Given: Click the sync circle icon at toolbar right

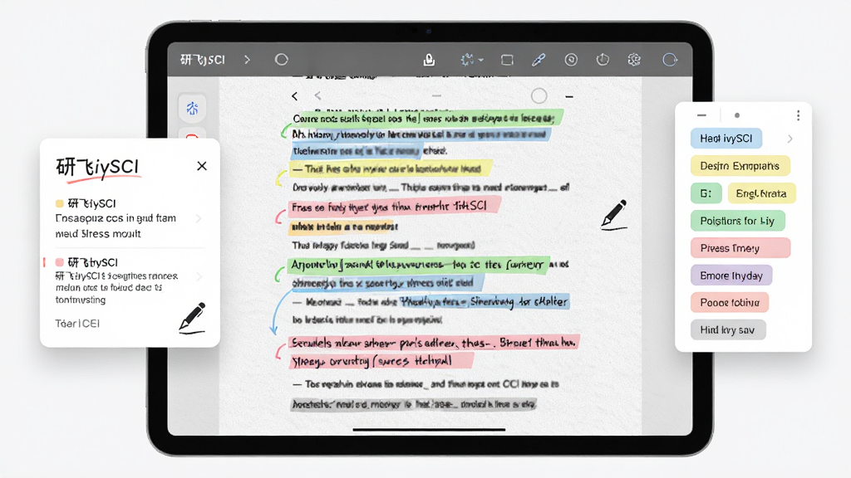Looking at the screenshot, I should [670, 60].
